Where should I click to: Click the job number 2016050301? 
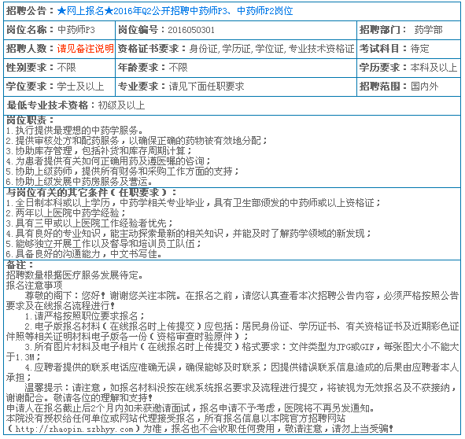pos(191,30)
